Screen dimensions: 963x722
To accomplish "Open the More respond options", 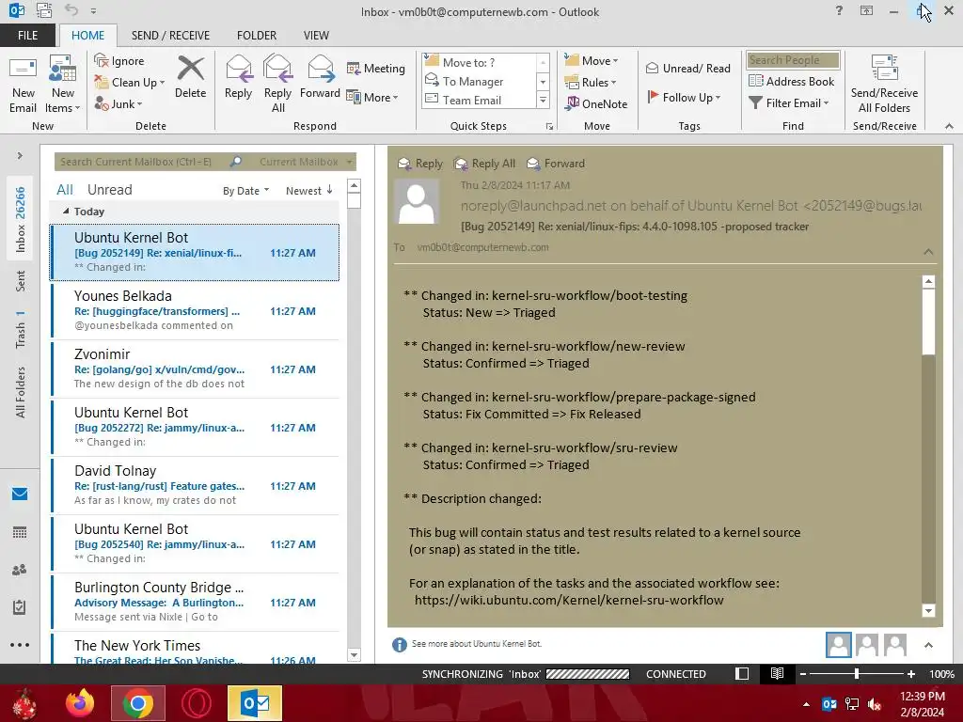I will [372, 97].
